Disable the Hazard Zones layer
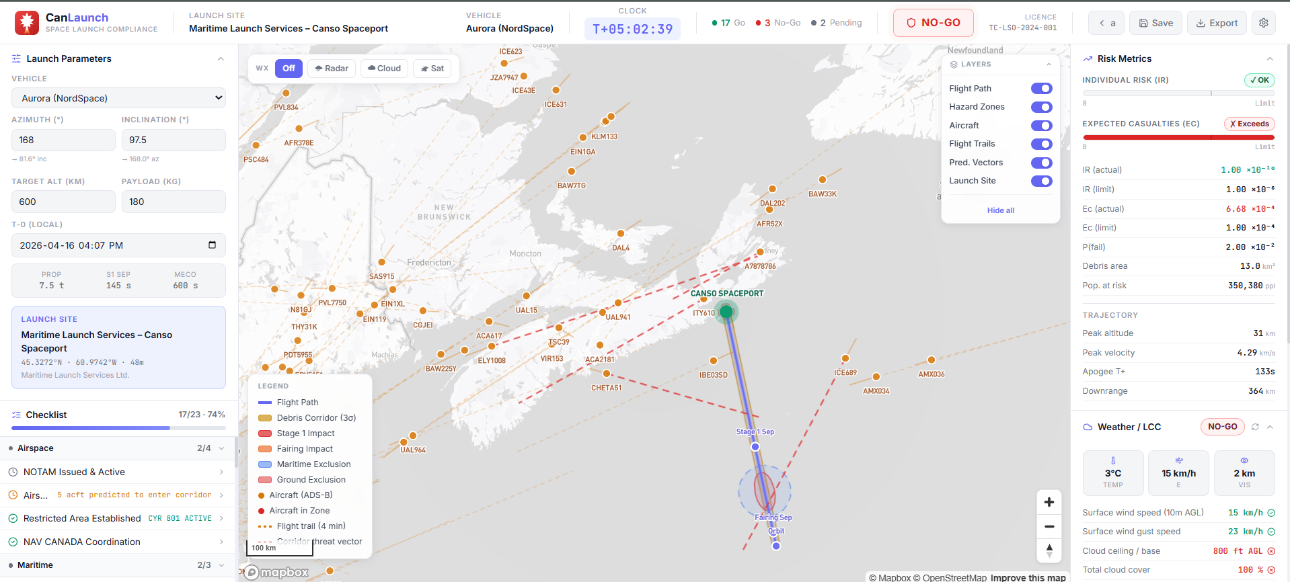The image size is (1290, 582). coord(1040,107)
